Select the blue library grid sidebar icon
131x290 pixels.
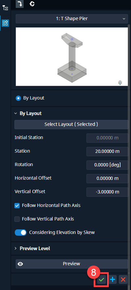(x=5, y=23)
